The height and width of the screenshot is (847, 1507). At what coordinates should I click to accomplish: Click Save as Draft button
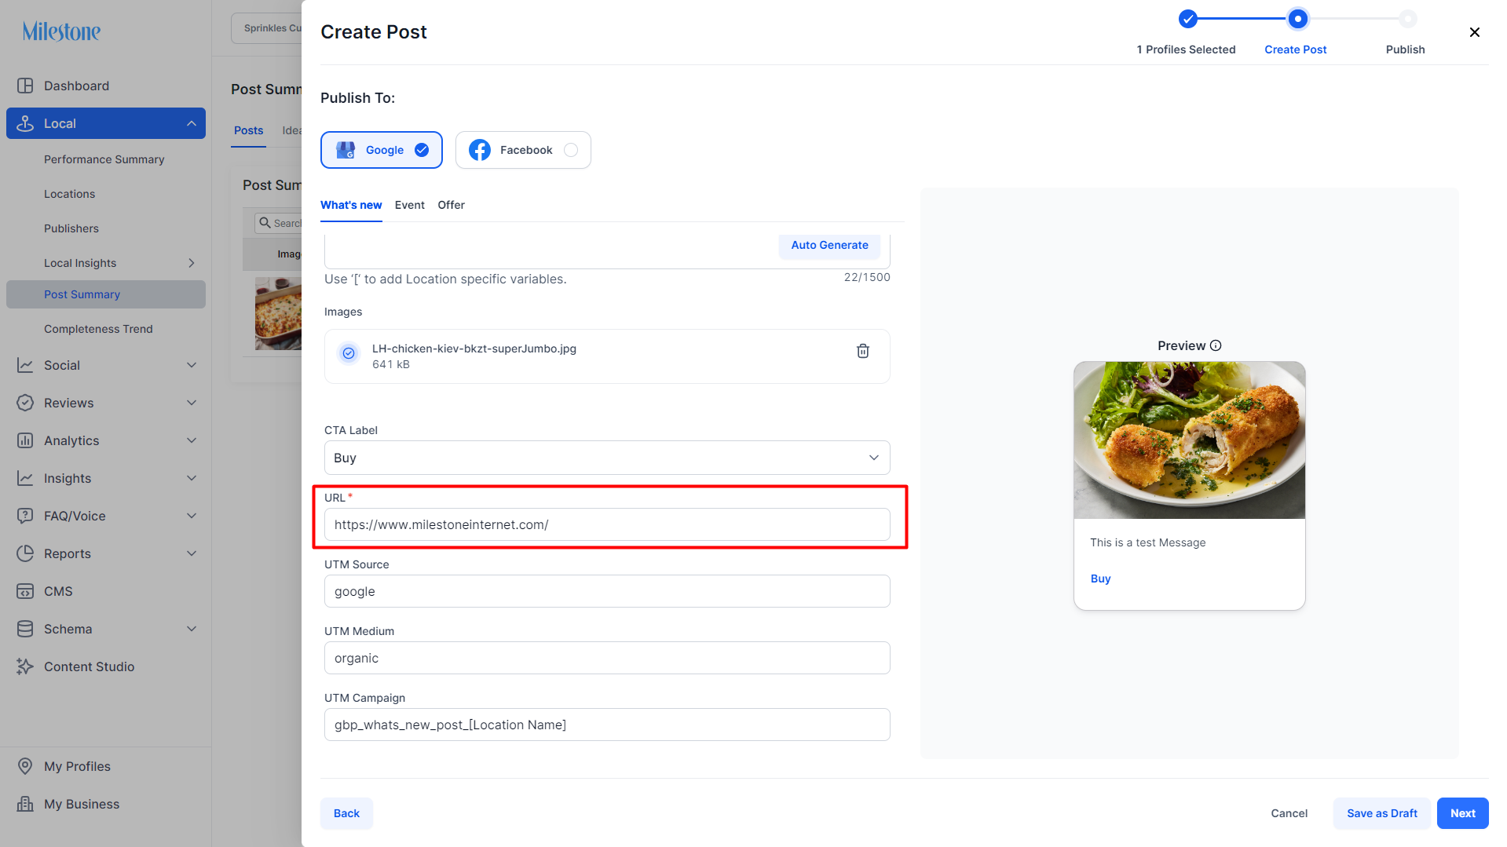(x=1381, y=813)
